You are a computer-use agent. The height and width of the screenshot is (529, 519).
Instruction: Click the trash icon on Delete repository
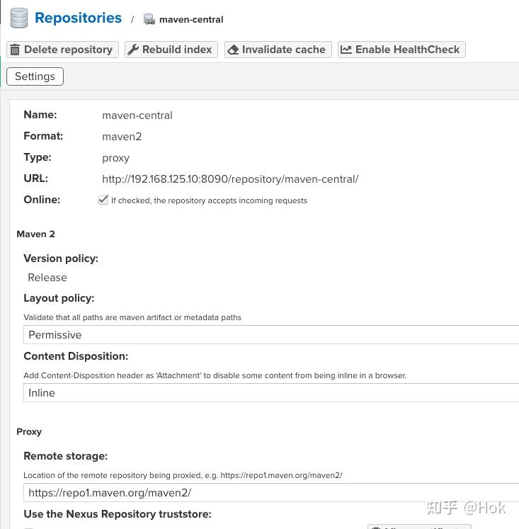coord(14,50)
